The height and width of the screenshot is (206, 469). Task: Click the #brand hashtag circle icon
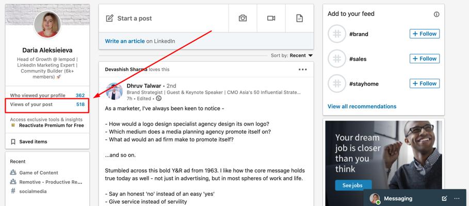coord(336,34)
